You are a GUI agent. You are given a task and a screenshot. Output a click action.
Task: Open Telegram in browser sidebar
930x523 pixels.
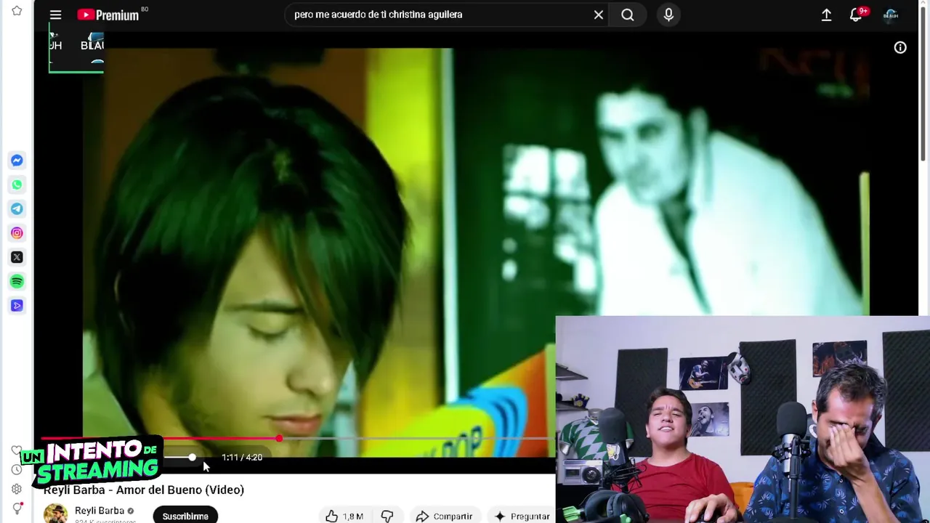(x=17, y=209)
